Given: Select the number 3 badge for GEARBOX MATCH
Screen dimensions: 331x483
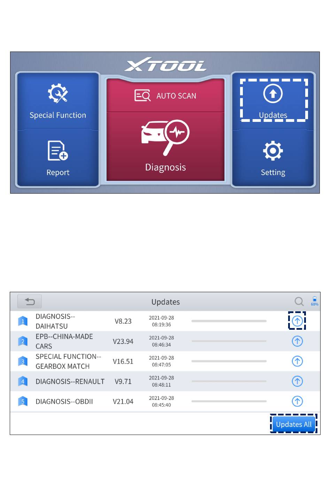Looking at the screenshot, I should click(23, 361).
